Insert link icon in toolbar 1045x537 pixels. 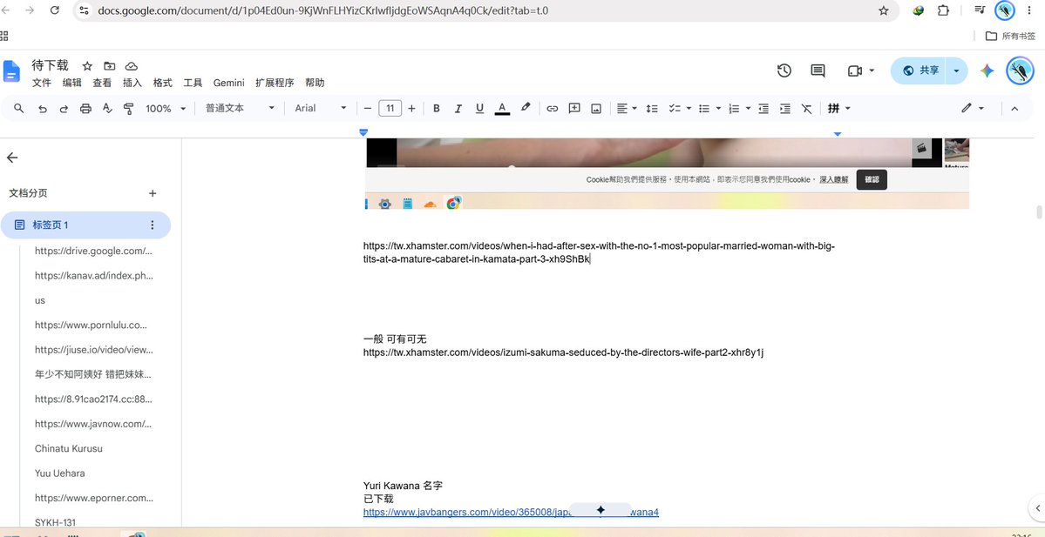tap(552, 109)
